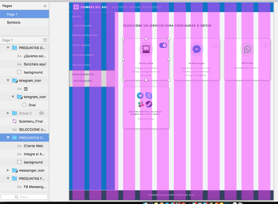Expand the messenger_icon group
The height and width of the screenshot is (204, 278).
pyautogui.click(x=8, y=170)
